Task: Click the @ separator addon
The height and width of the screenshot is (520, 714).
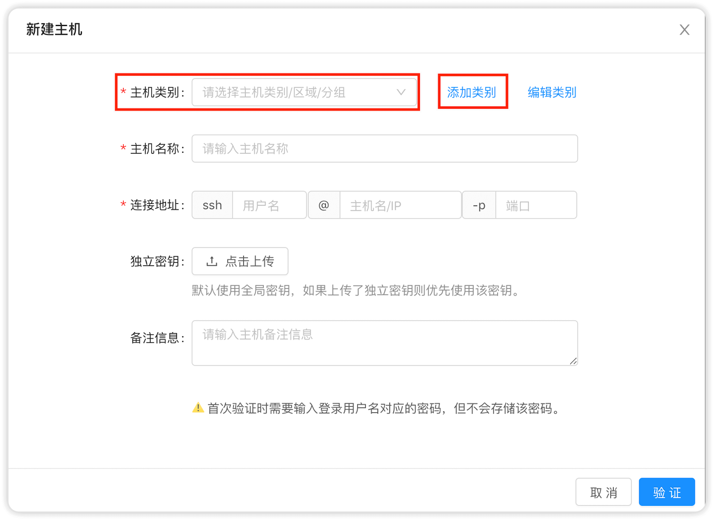Action: point(324,205)
